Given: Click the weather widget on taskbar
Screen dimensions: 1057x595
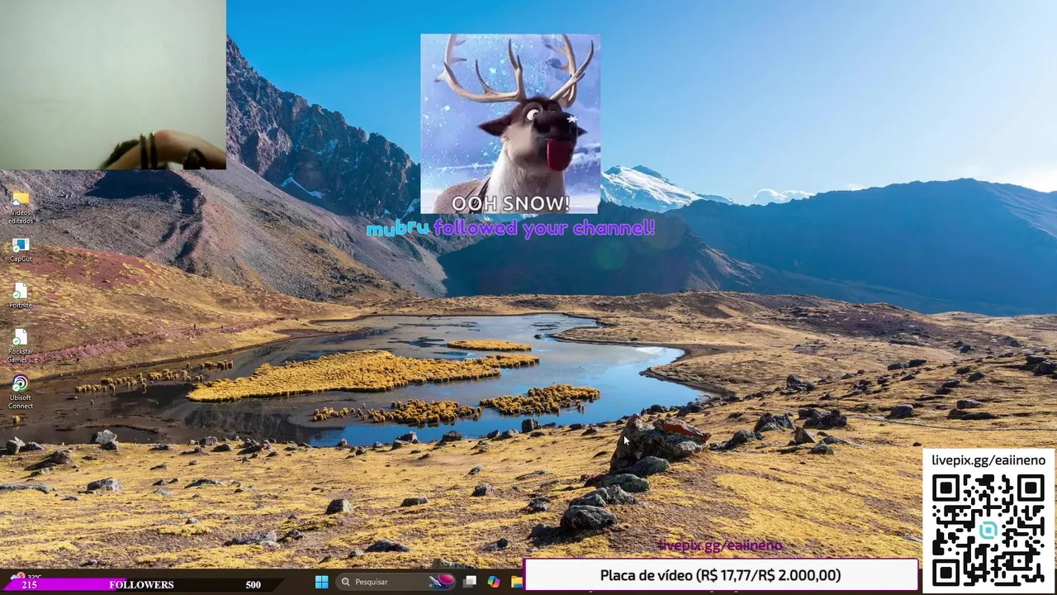Looking at the screenshot, I should tap(25, 576).
